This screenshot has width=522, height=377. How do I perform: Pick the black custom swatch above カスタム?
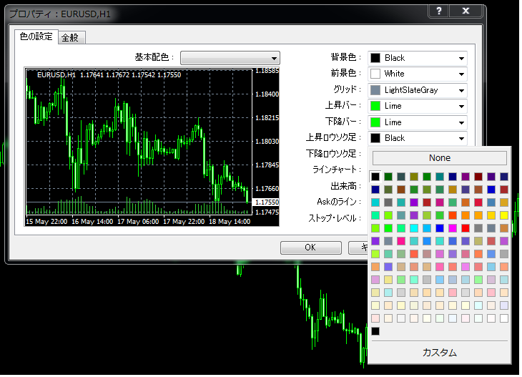(x=375, y=331)
